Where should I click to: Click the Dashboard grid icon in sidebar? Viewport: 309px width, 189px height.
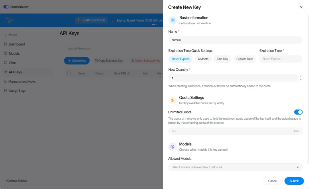point(5,44)
